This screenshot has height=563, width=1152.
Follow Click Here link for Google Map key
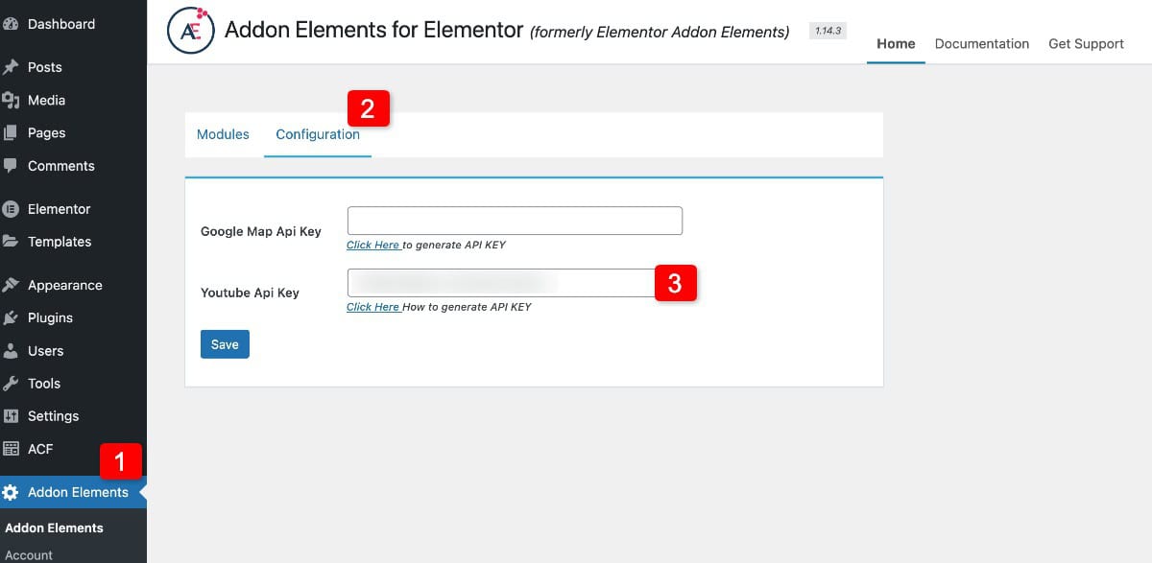click(373, 245)
